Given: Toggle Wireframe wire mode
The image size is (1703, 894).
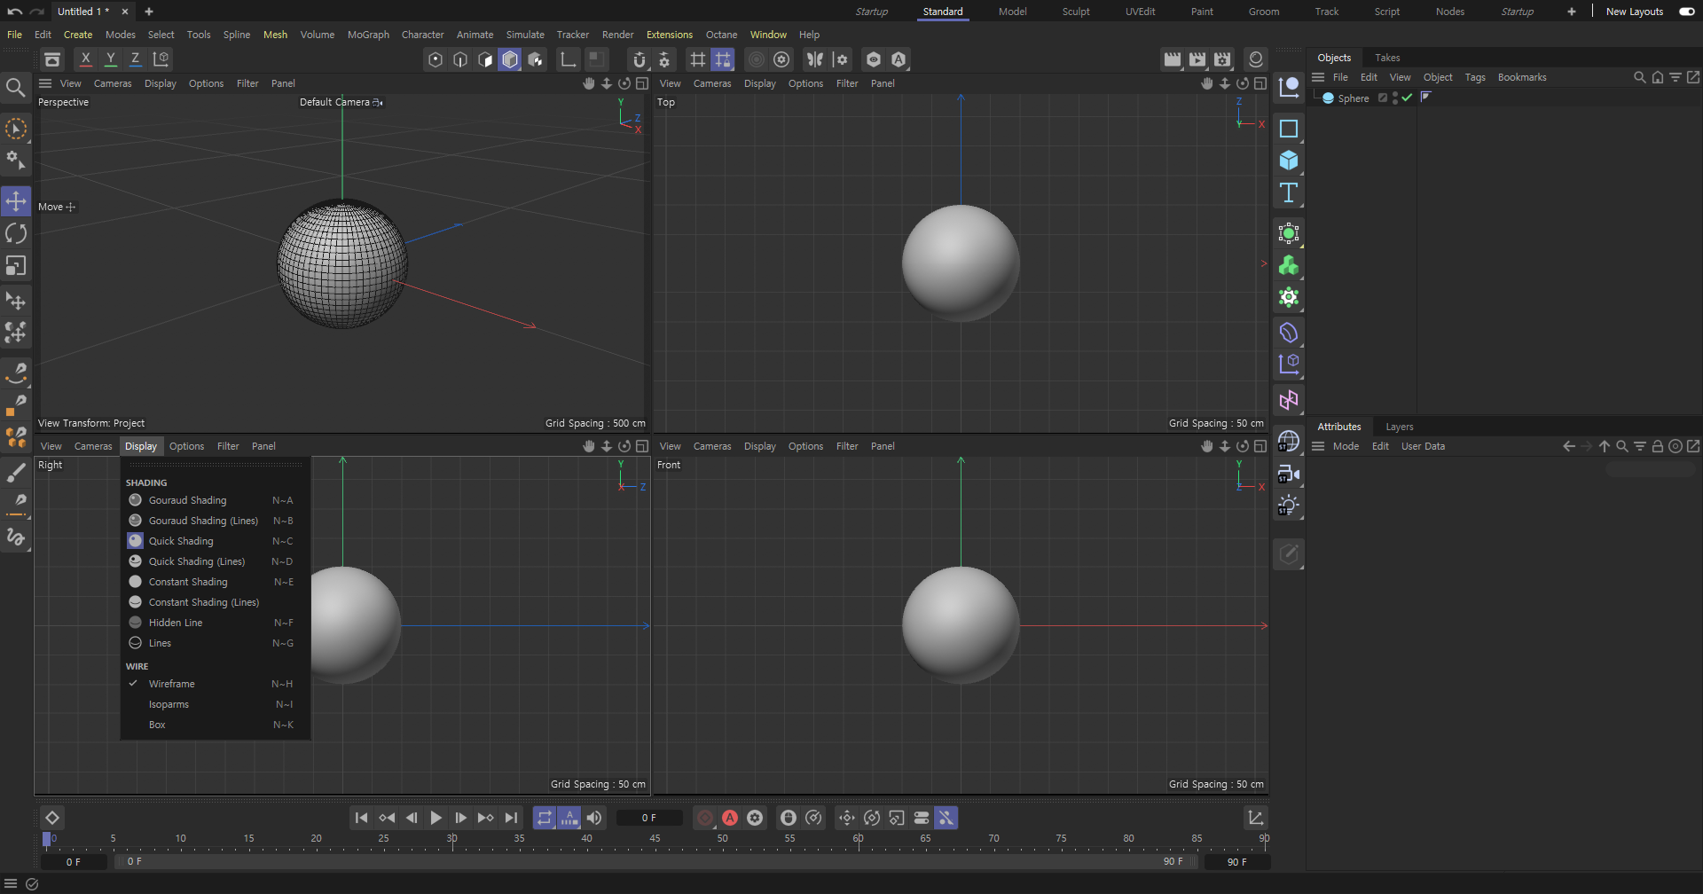Looking at the screenshot, I should [211, 684].
